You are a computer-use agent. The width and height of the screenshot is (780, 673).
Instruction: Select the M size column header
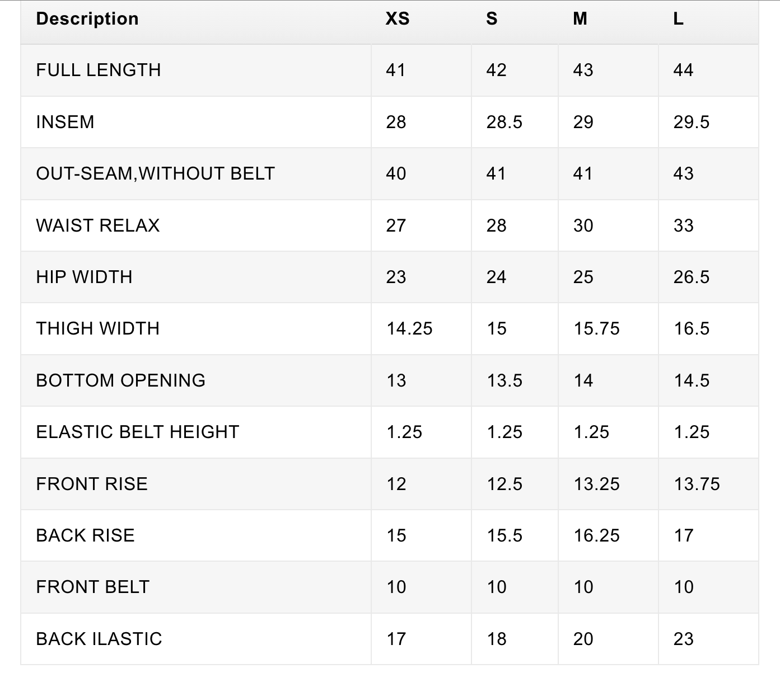pos(580,19)
